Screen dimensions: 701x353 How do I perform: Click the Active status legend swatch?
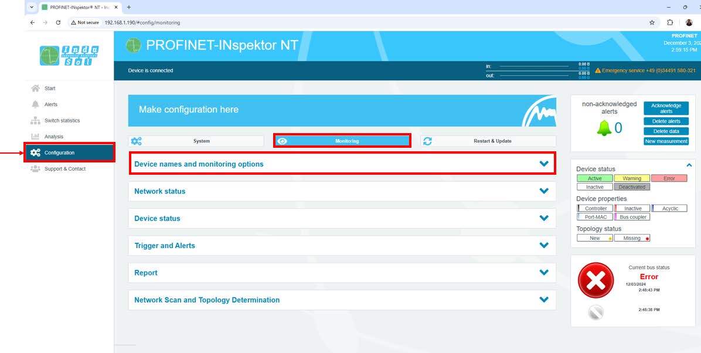594,178
